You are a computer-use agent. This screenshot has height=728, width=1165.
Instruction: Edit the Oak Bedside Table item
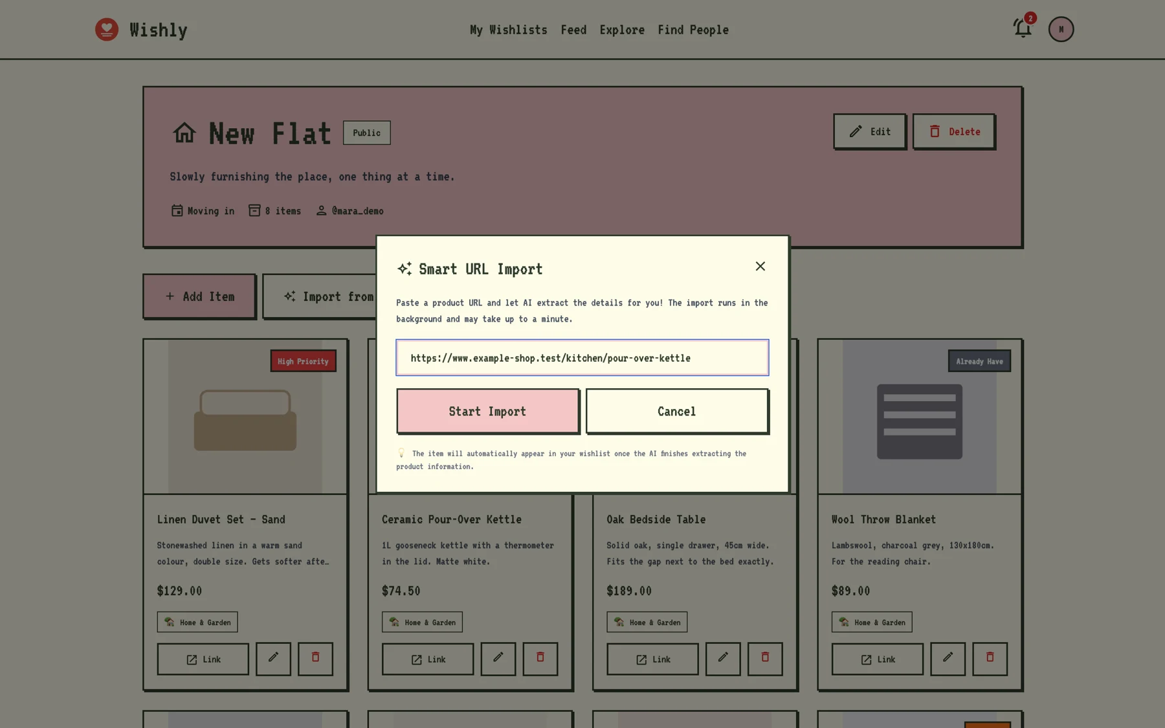[723, 659]
